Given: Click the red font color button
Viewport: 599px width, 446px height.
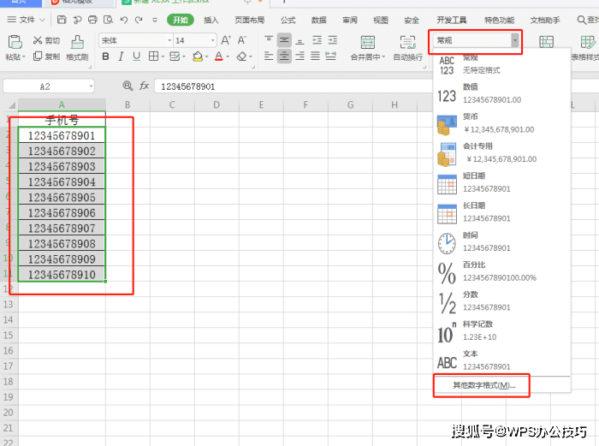Looking at the screenshot, I should (218, 56).
